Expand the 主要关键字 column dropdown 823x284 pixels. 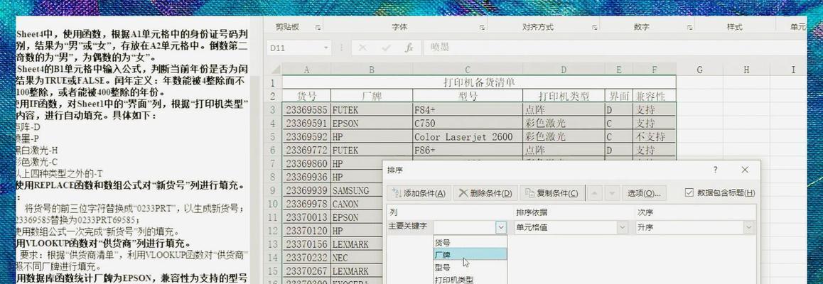pos(501,227)
